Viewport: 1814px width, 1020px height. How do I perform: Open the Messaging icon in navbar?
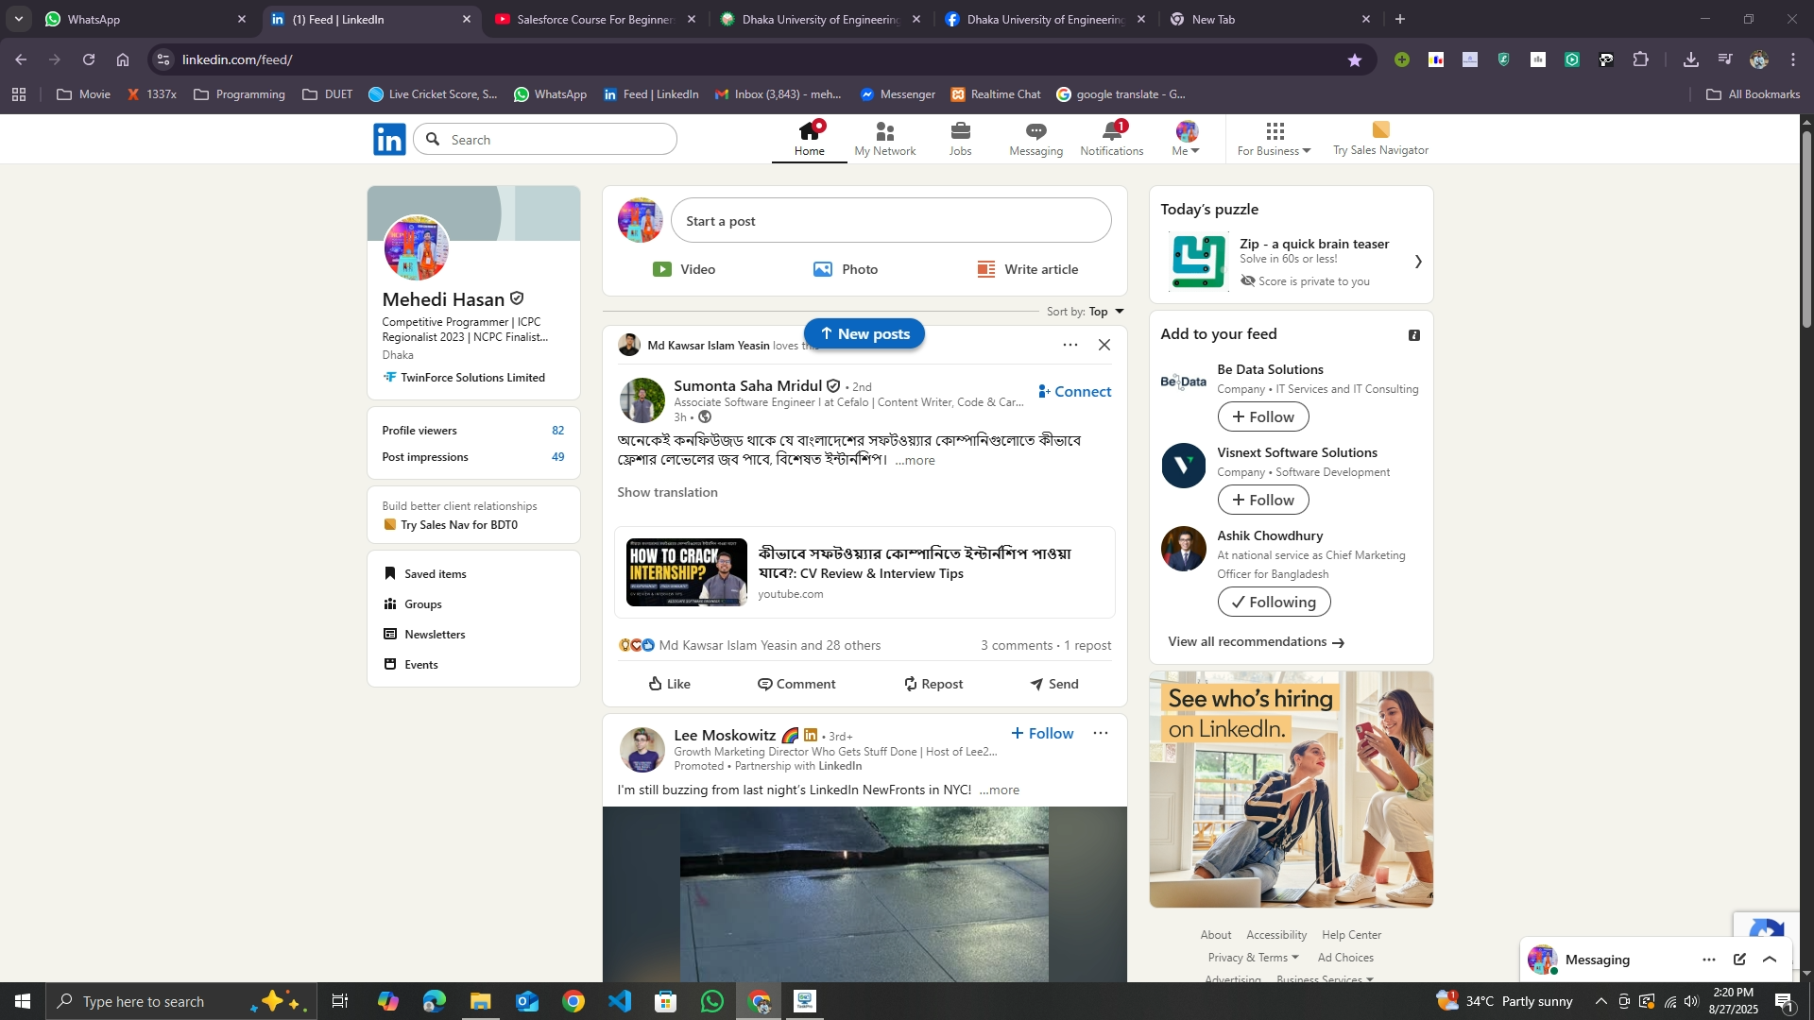point(1035,132)
